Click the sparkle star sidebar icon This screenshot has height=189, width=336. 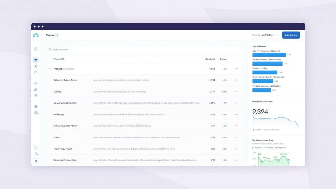(x=36, y=83)
